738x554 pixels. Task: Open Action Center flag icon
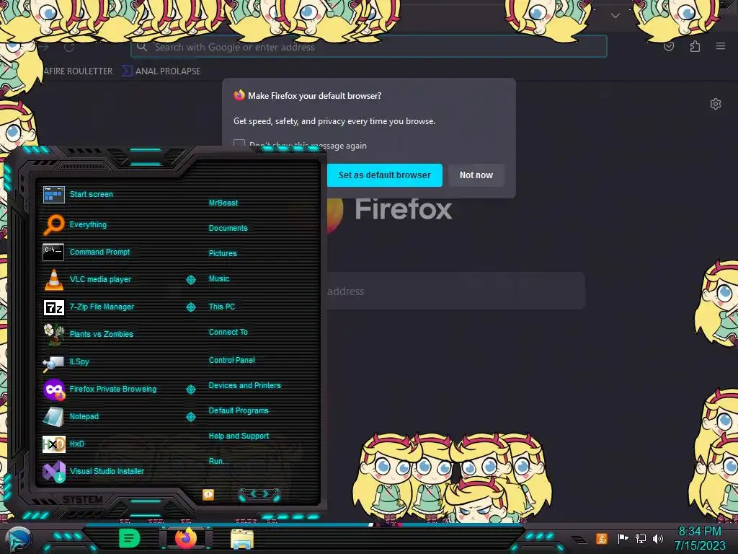pyautogui.click(x=623, y=538)
